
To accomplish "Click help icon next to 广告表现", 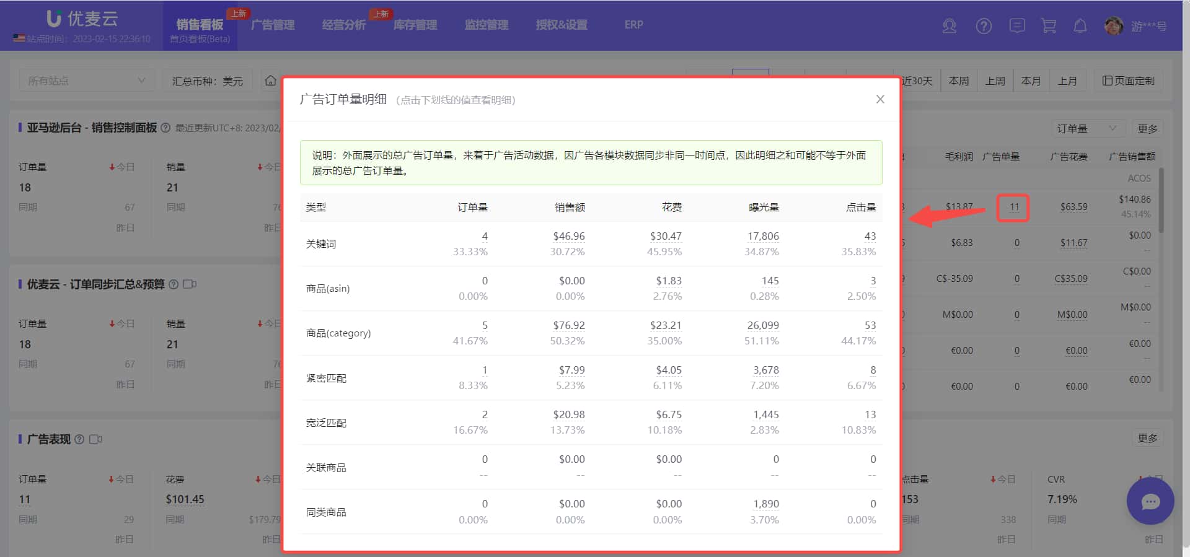I will 79,439.
